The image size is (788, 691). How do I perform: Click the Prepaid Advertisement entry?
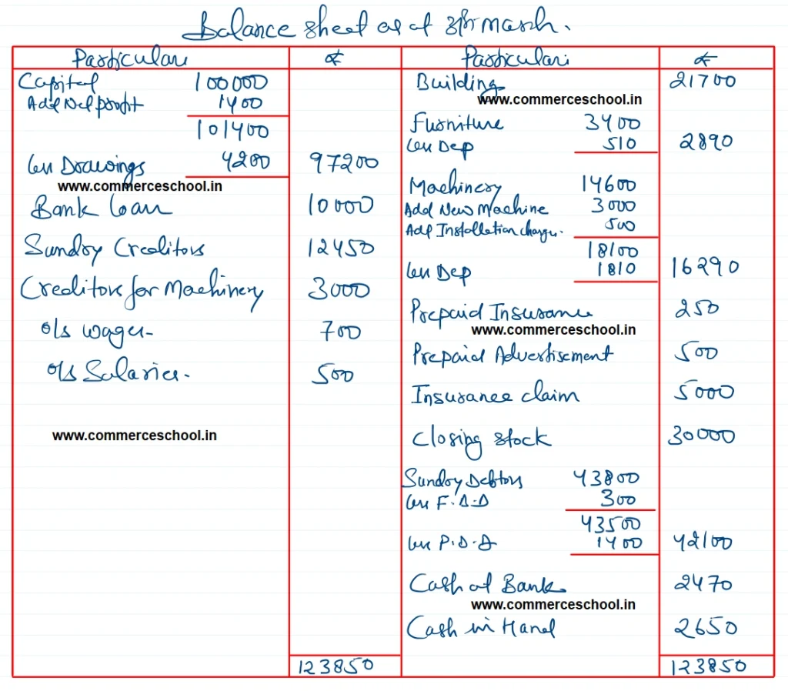[x=512, y=355]
